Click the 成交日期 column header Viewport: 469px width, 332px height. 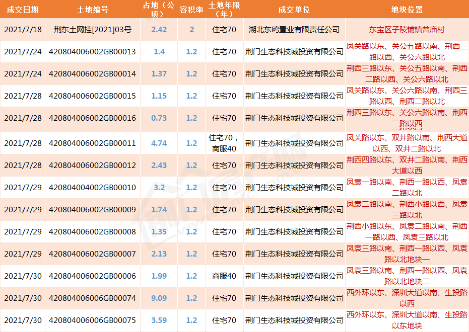[x=22, y=10]
